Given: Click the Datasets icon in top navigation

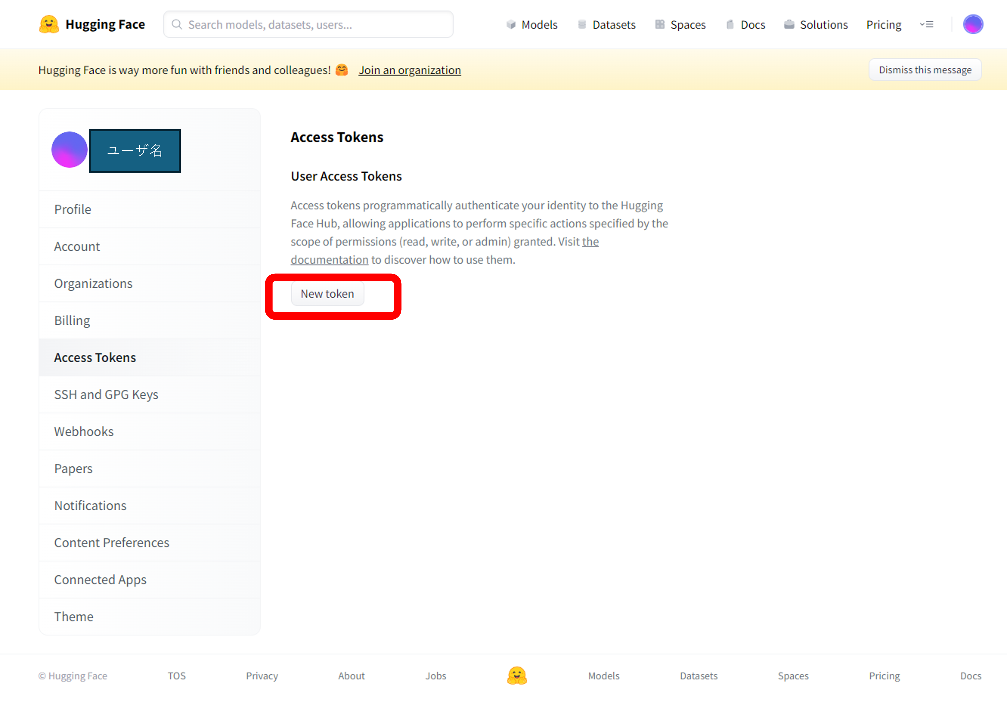Looking at the screenshot, I should tap(582, 25).
